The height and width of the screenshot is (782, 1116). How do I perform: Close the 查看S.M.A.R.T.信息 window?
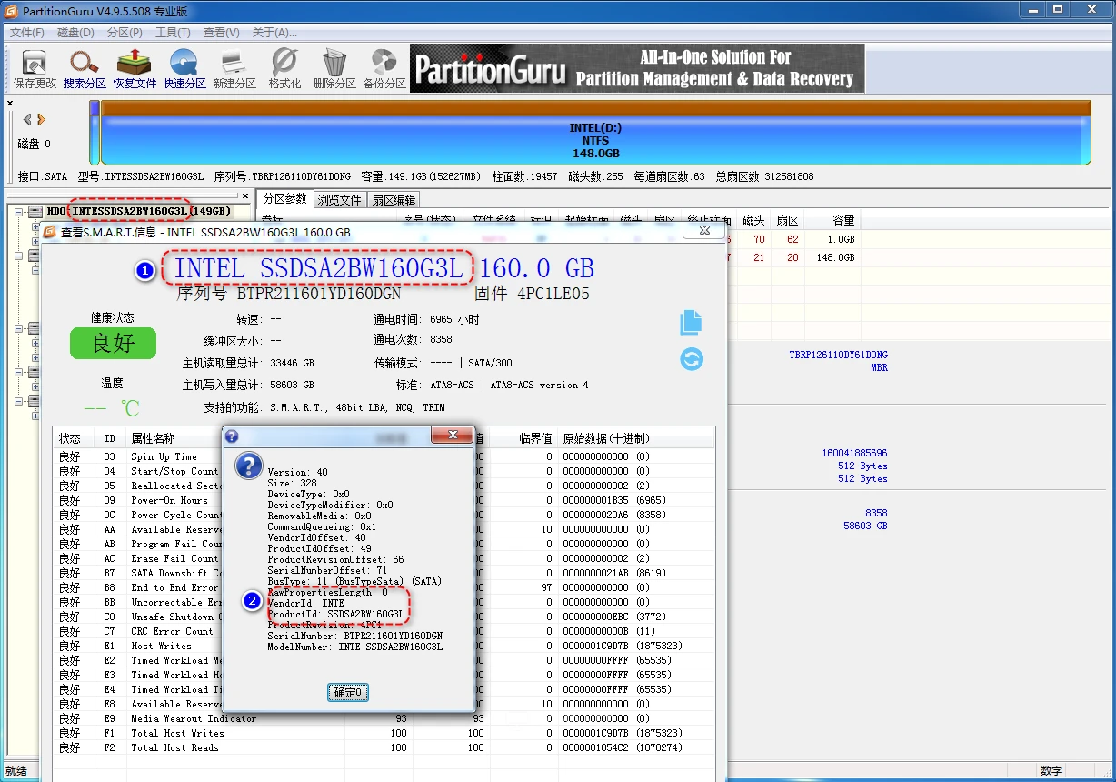[704, 231]
